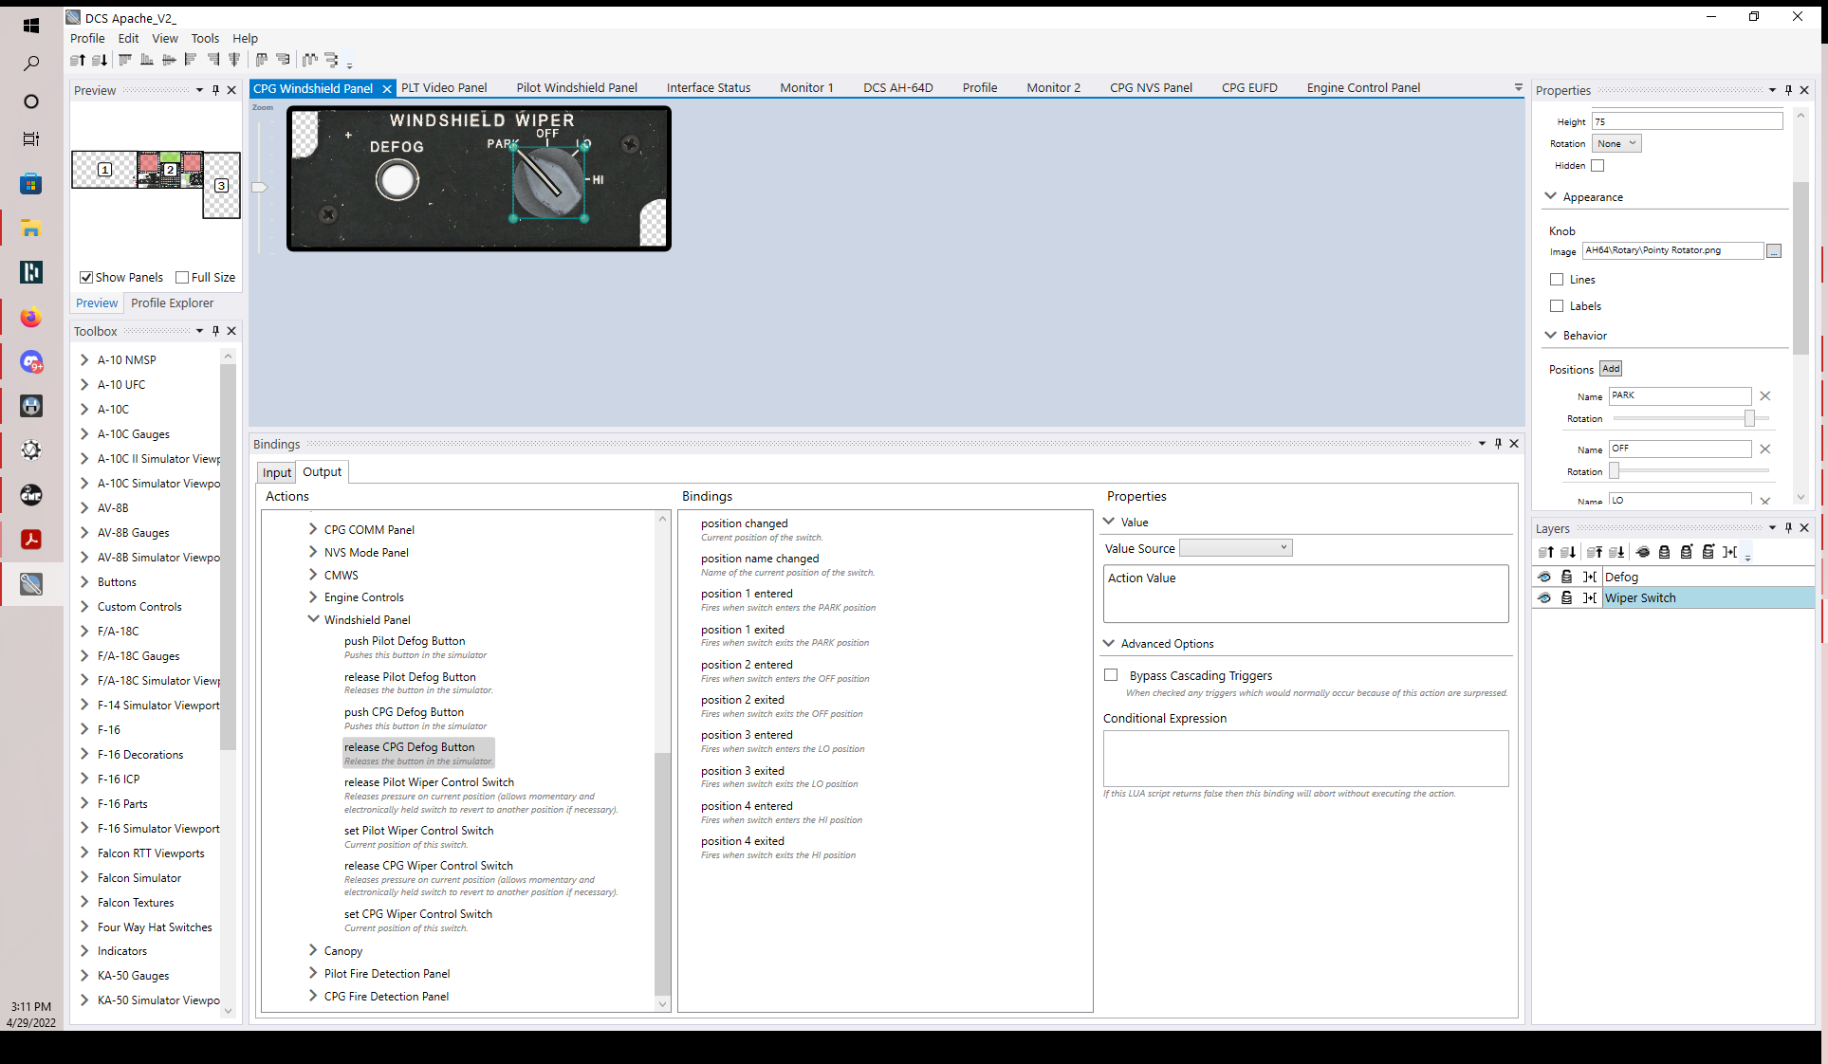Click Layers panel send backward icon
This screenshot has height=1064, width=1828.
point(1568,552)
